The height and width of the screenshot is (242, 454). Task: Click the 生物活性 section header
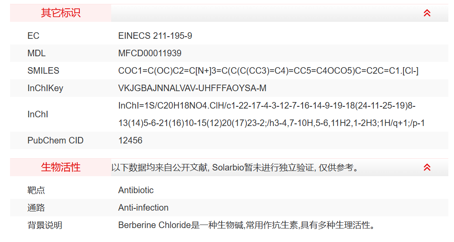point(61,167)
